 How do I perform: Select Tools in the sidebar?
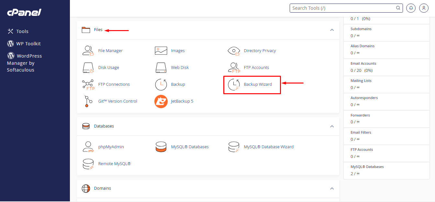(x=22, y=31)
